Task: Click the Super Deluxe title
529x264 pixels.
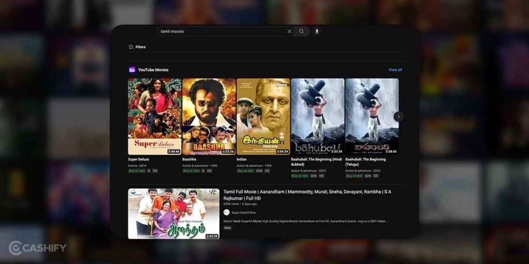Action: click(x=138, y=159)
